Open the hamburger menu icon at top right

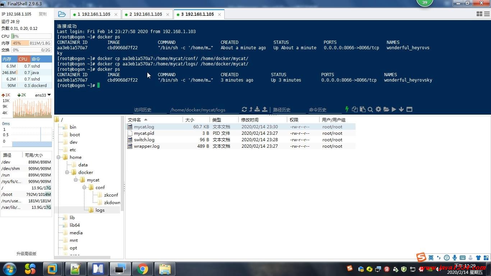[487, 14]
